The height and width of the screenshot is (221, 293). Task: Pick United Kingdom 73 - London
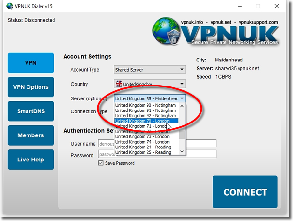pos(146,136)
